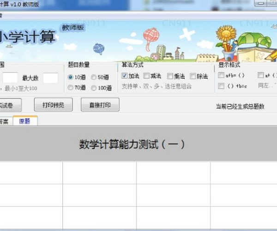Image resolution: width=277 pixels, height=231 pixels.
Task: Click the 教师版 badge on banner
Action: [x=73, y=28]
